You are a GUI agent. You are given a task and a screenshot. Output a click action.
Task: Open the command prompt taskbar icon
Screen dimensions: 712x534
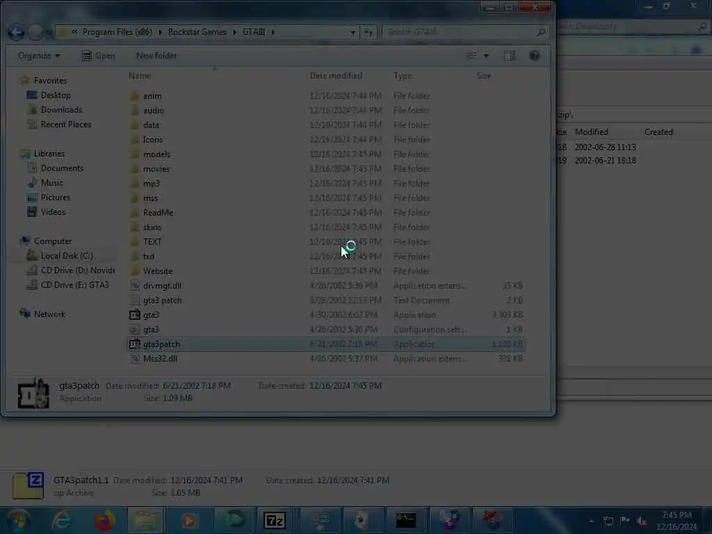(405, 520)
